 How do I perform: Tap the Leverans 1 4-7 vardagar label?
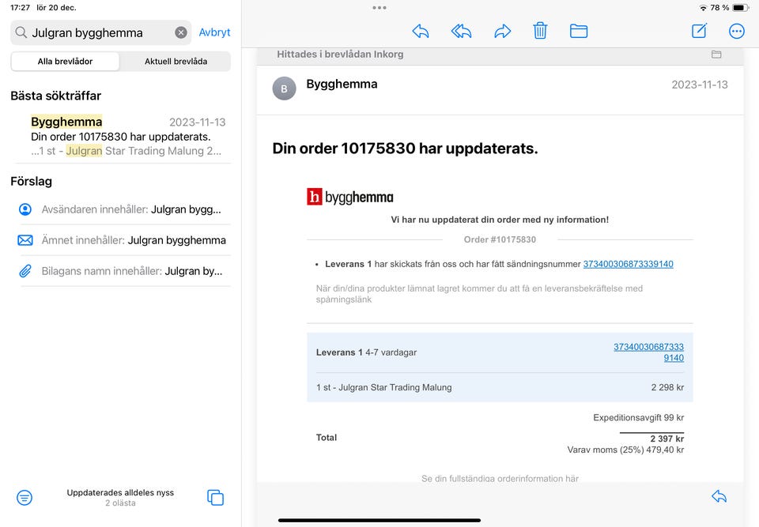[x=366, y=353]
